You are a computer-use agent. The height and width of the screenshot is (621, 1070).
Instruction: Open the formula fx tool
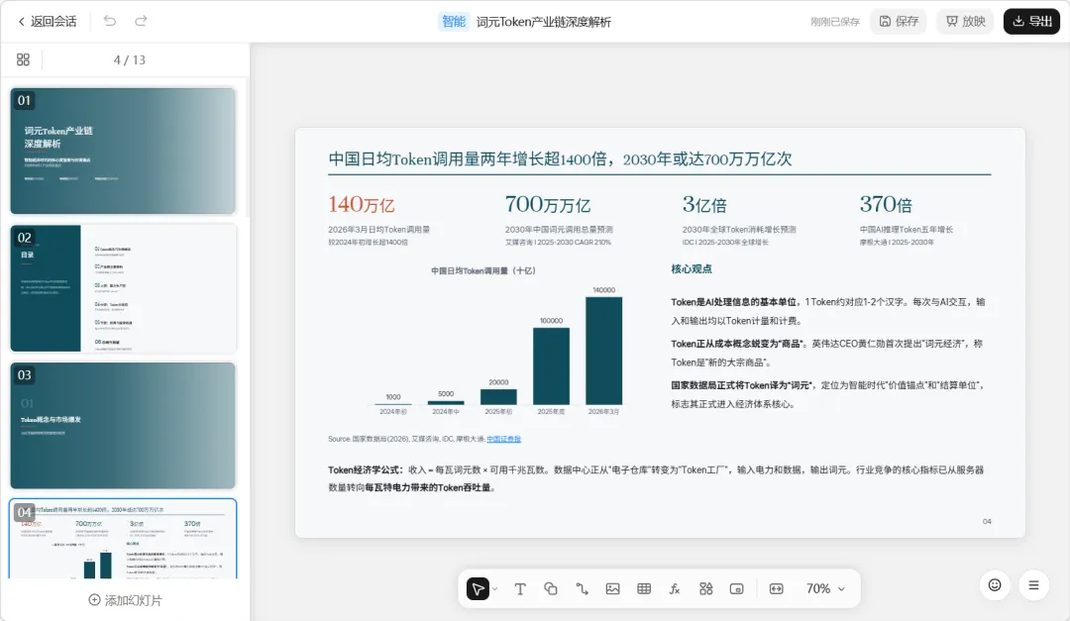(x=675, y=589)
